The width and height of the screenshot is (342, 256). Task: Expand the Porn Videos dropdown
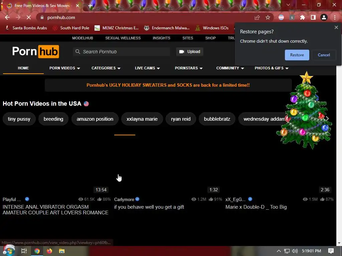(x=65, y=68)
